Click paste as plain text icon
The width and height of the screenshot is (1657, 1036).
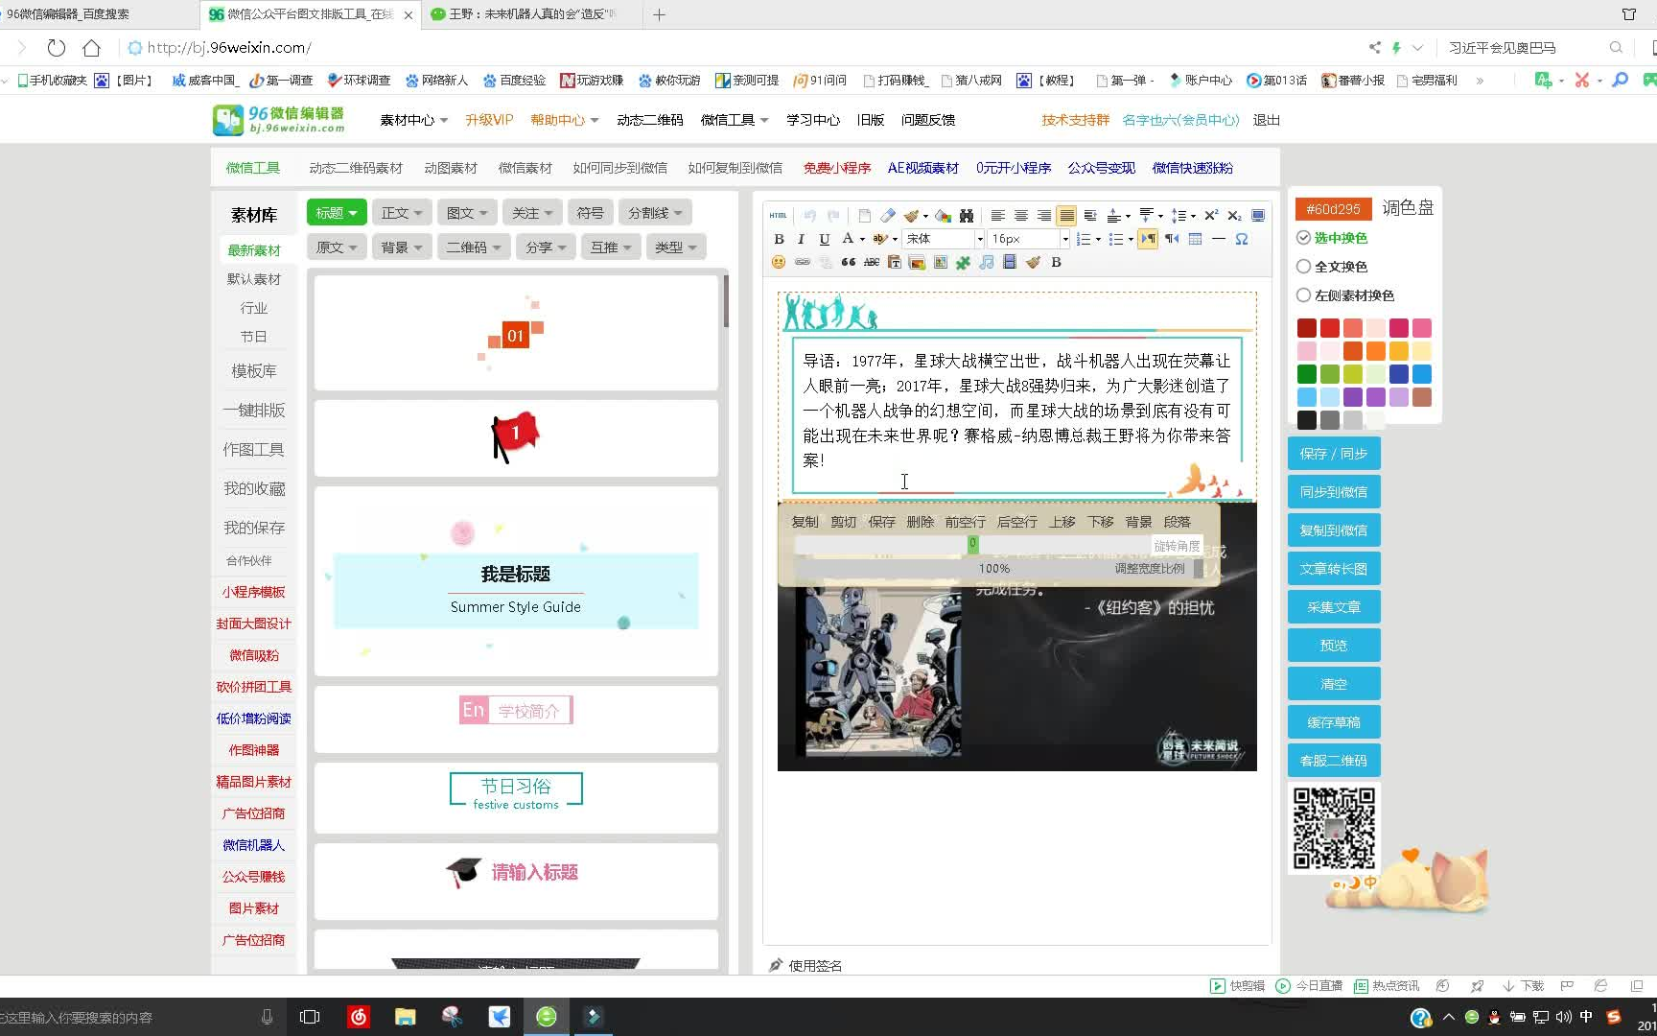894,262
